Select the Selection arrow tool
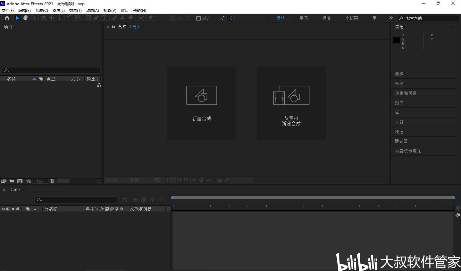Viewport: 461px width, 271px height. point(17,18)
